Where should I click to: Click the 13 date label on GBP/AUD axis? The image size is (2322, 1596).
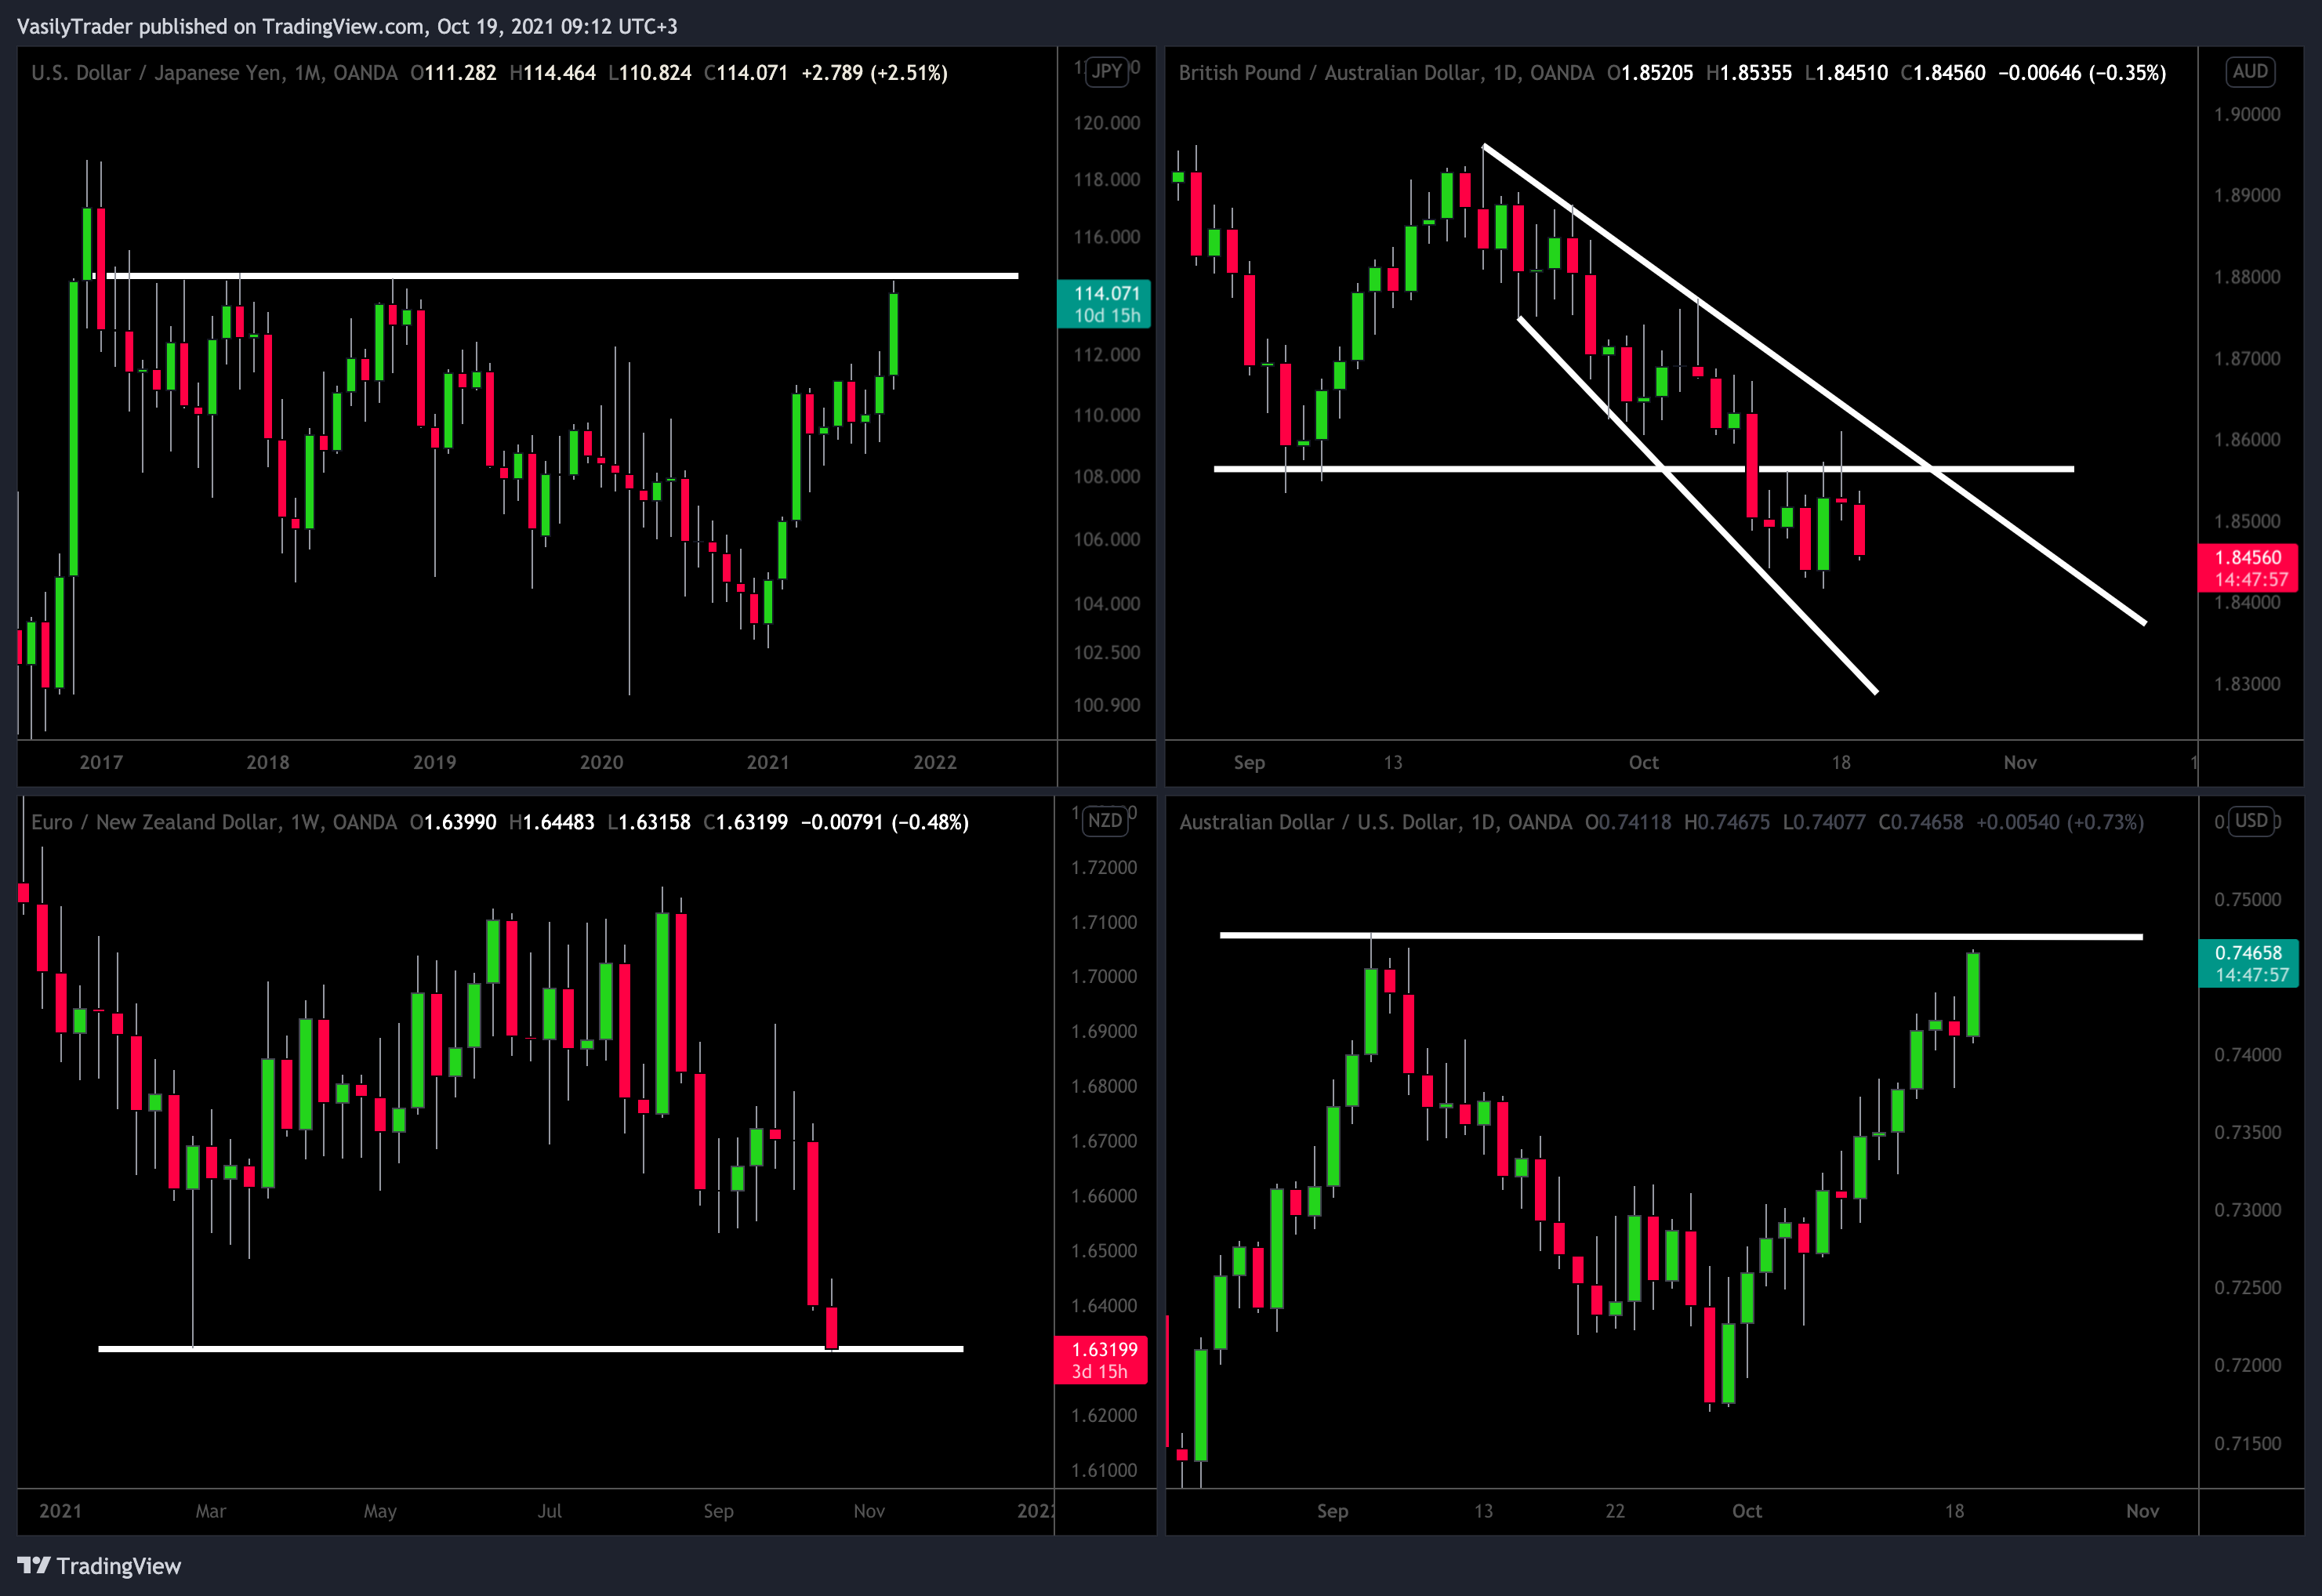(x=1393, y=762)
